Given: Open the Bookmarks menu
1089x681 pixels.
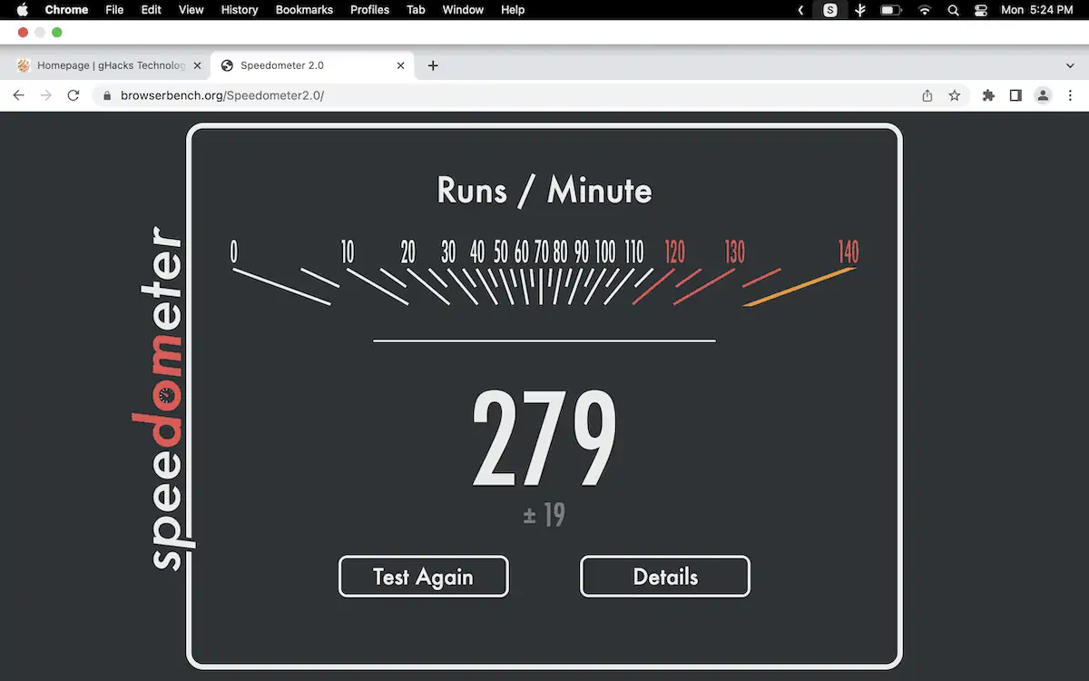Looking at the screenshot, I should 304,10.
